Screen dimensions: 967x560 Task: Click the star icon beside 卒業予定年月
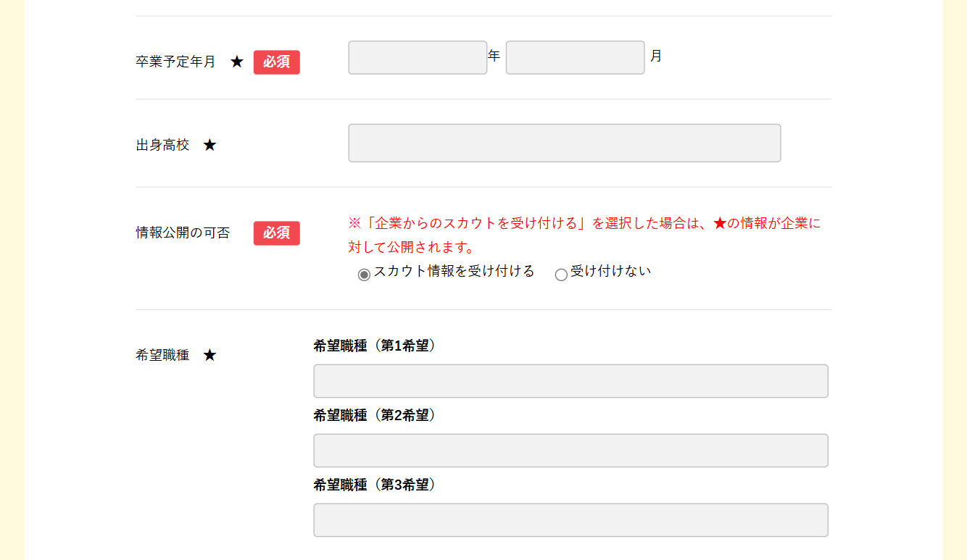pos(237,62)
